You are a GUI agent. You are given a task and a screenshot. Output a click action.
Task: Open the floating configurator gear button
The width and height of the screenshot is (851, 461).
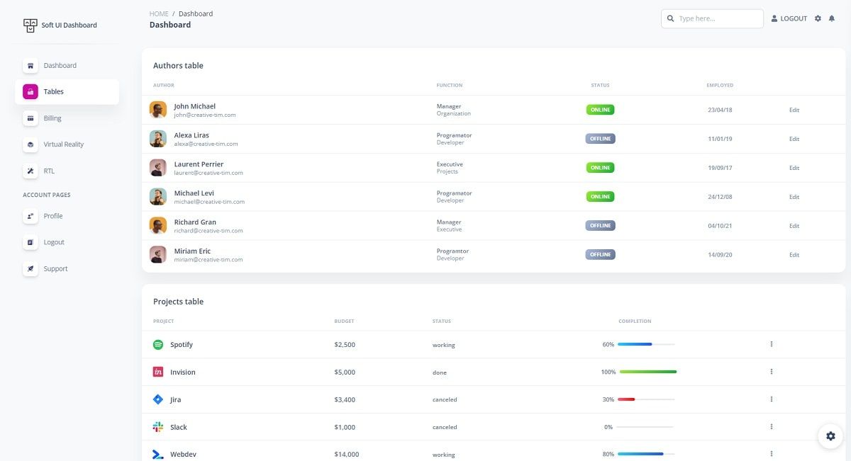click(x=831, y=436)
